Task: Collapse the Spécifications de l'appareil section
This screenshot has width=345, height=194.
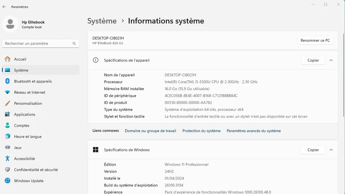Action: [x=331, y=60]
